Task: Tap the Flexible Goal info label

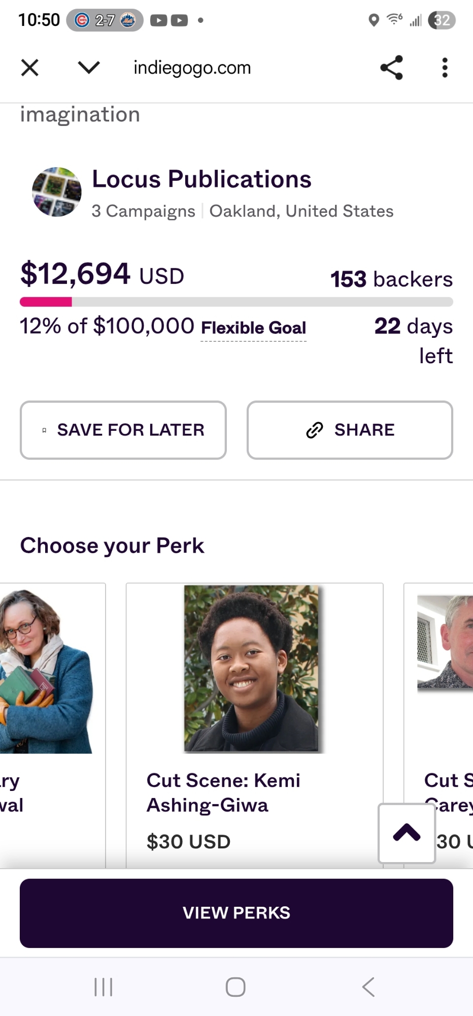Action: coord(253,328)
